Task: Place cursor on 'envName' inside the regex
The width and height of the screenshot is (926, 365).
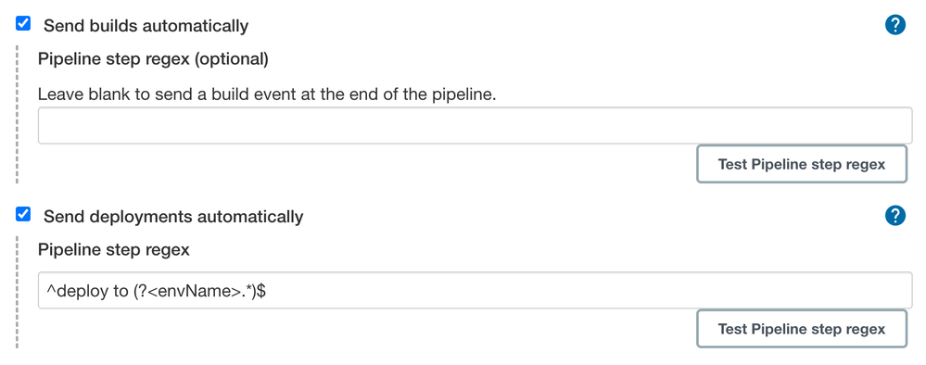Action: coord(188,291)
